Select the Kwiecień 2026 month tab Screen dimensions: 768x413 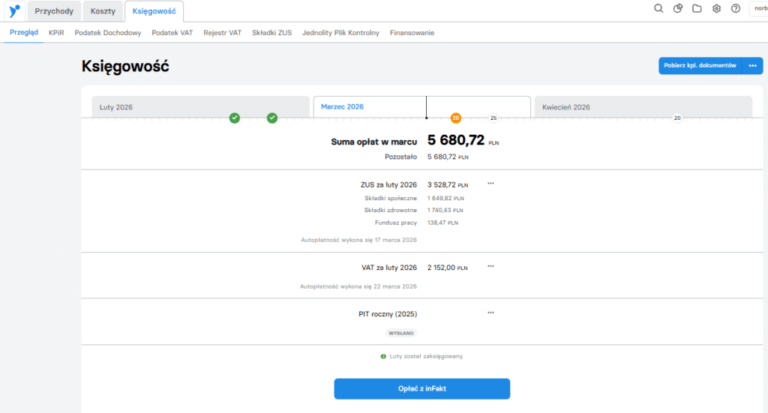[643, 106]
